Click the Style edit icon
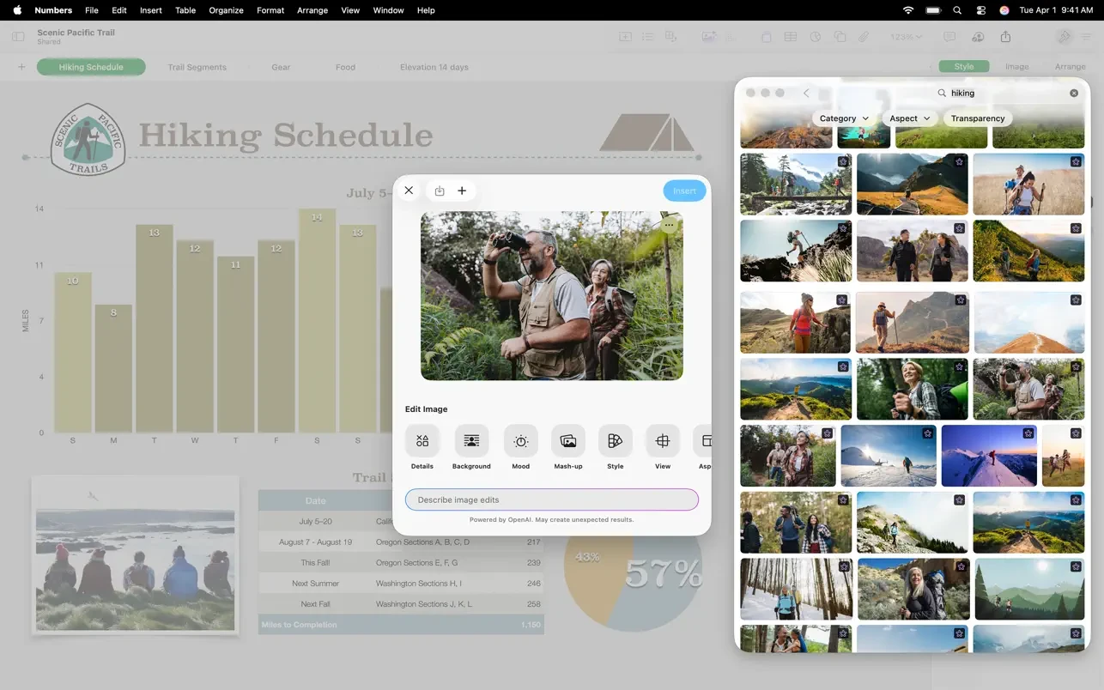The height and width of the screenshot is (690, 1104). pyautogui.click(x=615, y=441)
